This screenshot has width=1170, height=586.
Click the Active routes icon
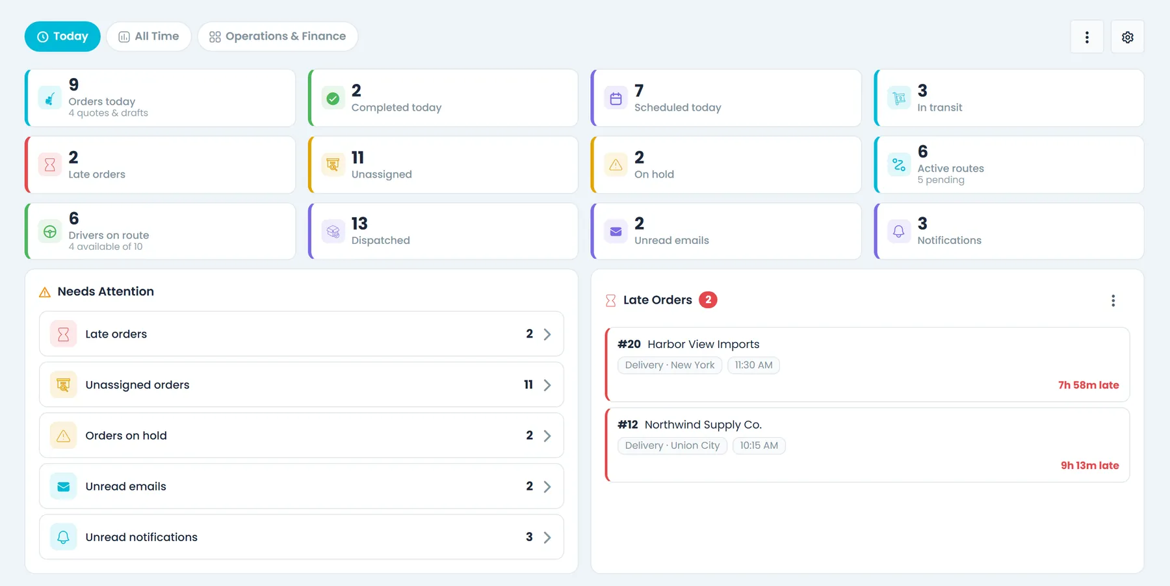pyautogui.click(x=899, y=165)
